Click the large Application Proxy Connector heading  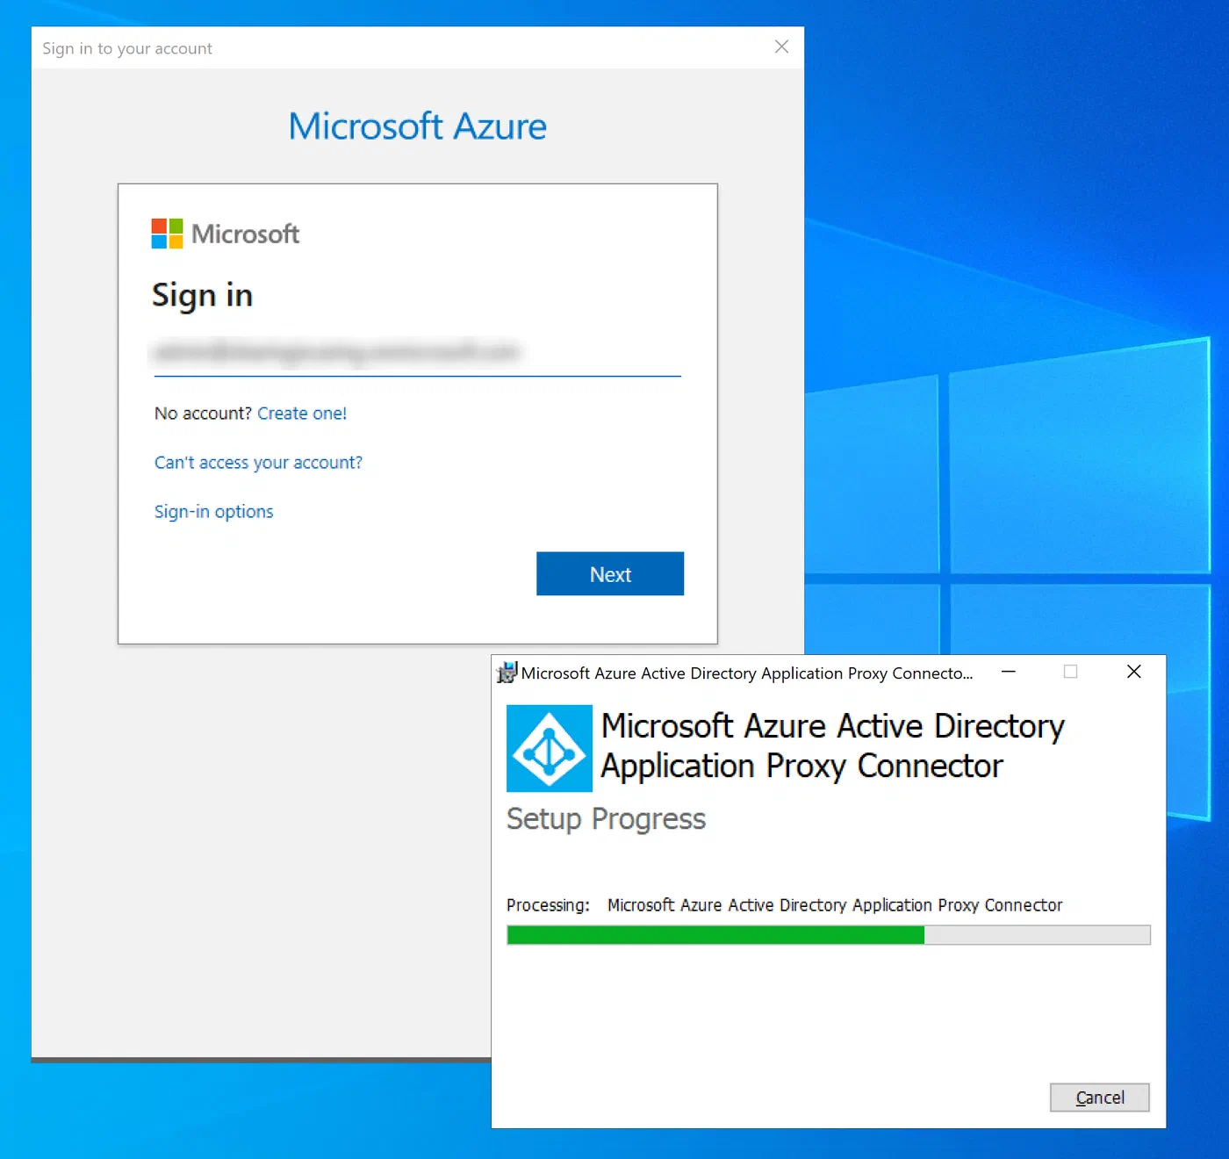[833, 746]
